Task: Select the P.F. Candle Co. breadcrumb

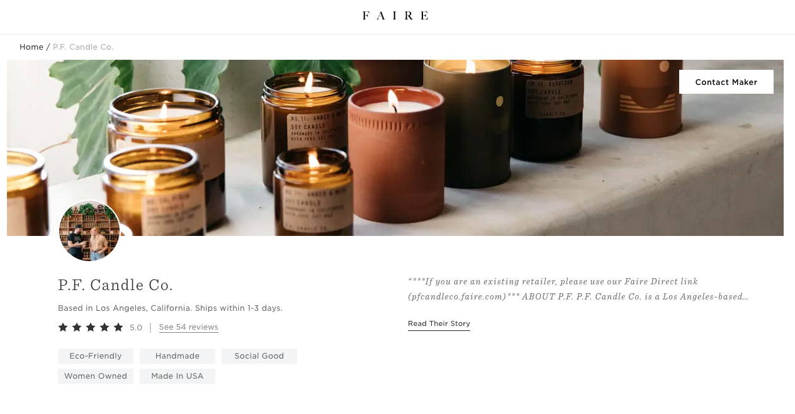Action: [x=83, y=47]
